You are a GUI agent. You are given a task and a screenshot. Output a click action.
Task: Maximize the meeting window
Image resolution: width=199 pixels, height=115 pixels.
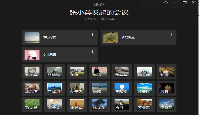[x=184, y=2]
